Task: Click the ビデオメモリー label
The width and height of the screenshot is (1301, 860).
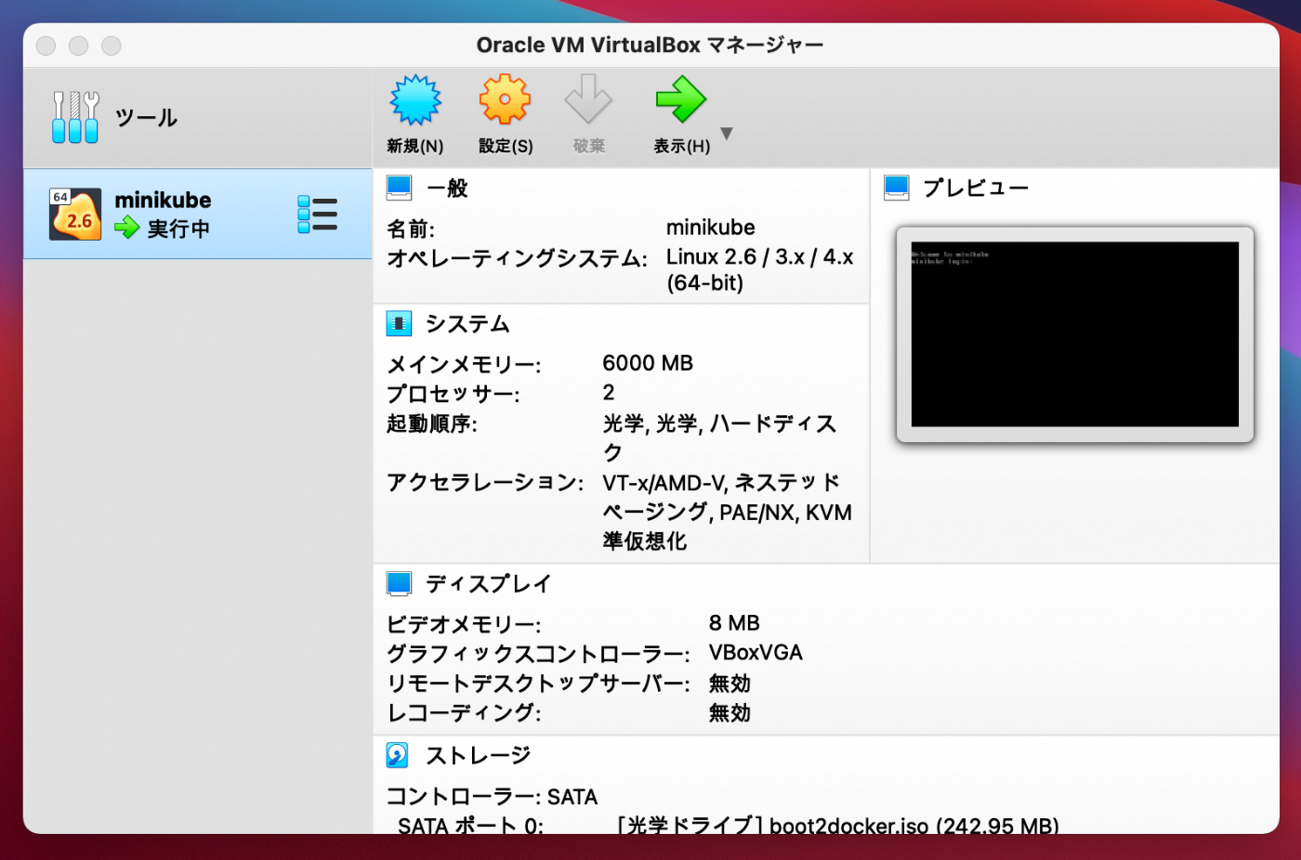Action: [464, 624]
